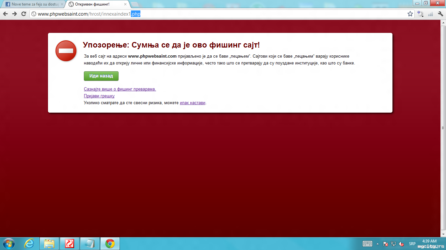This screenshot has width=446, height=250.
Task: Click the bold "www.phpwebsaint.com" text in warning
Action: click(152, 56)
